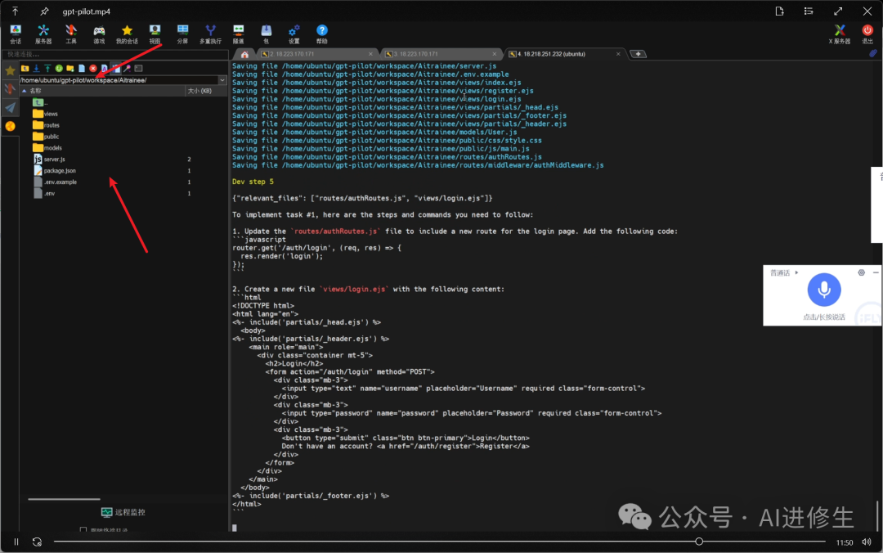Create new file via SFTP toolbar icon
The width and height of the screenshot is (883, 553).
pos(82,68)
